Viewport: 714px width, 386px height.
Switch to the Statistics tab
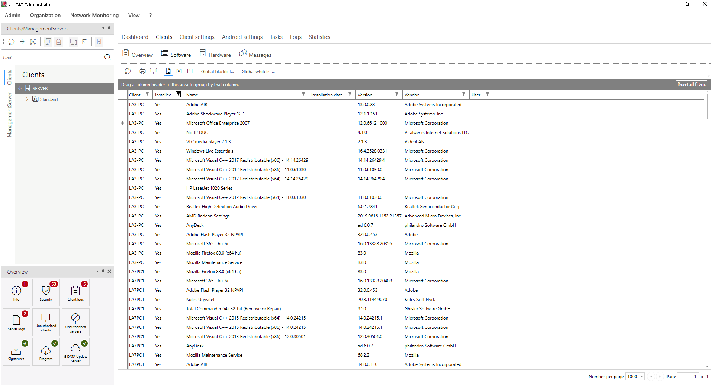[x=319, y=37]
